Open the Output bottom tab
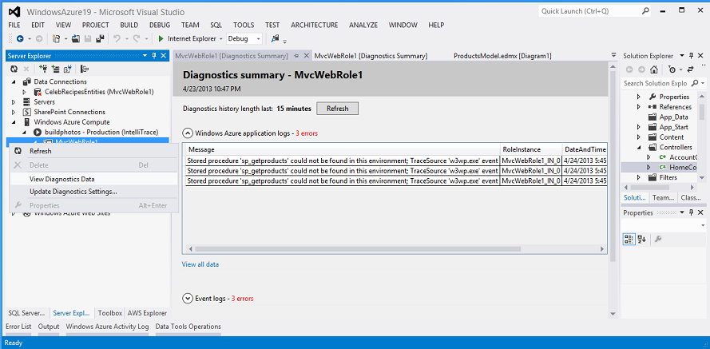Image resolution: width=710 pixels, height=349 pixels. tap(49, 327)
